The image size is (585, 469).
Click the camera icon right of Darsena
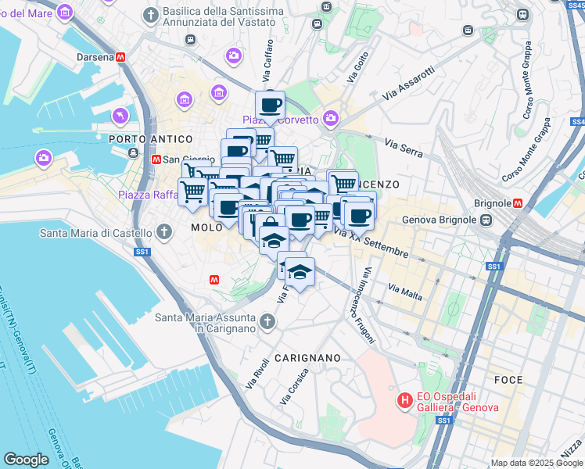[234, 56]
